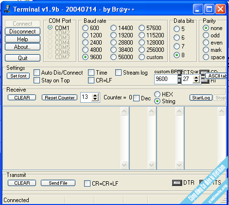The image size is (229, 205).
Task: Set parity to even
Action: 206,43
